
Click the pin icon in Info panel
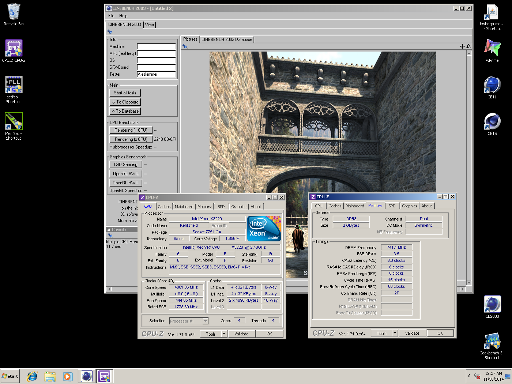coord(110,32)
